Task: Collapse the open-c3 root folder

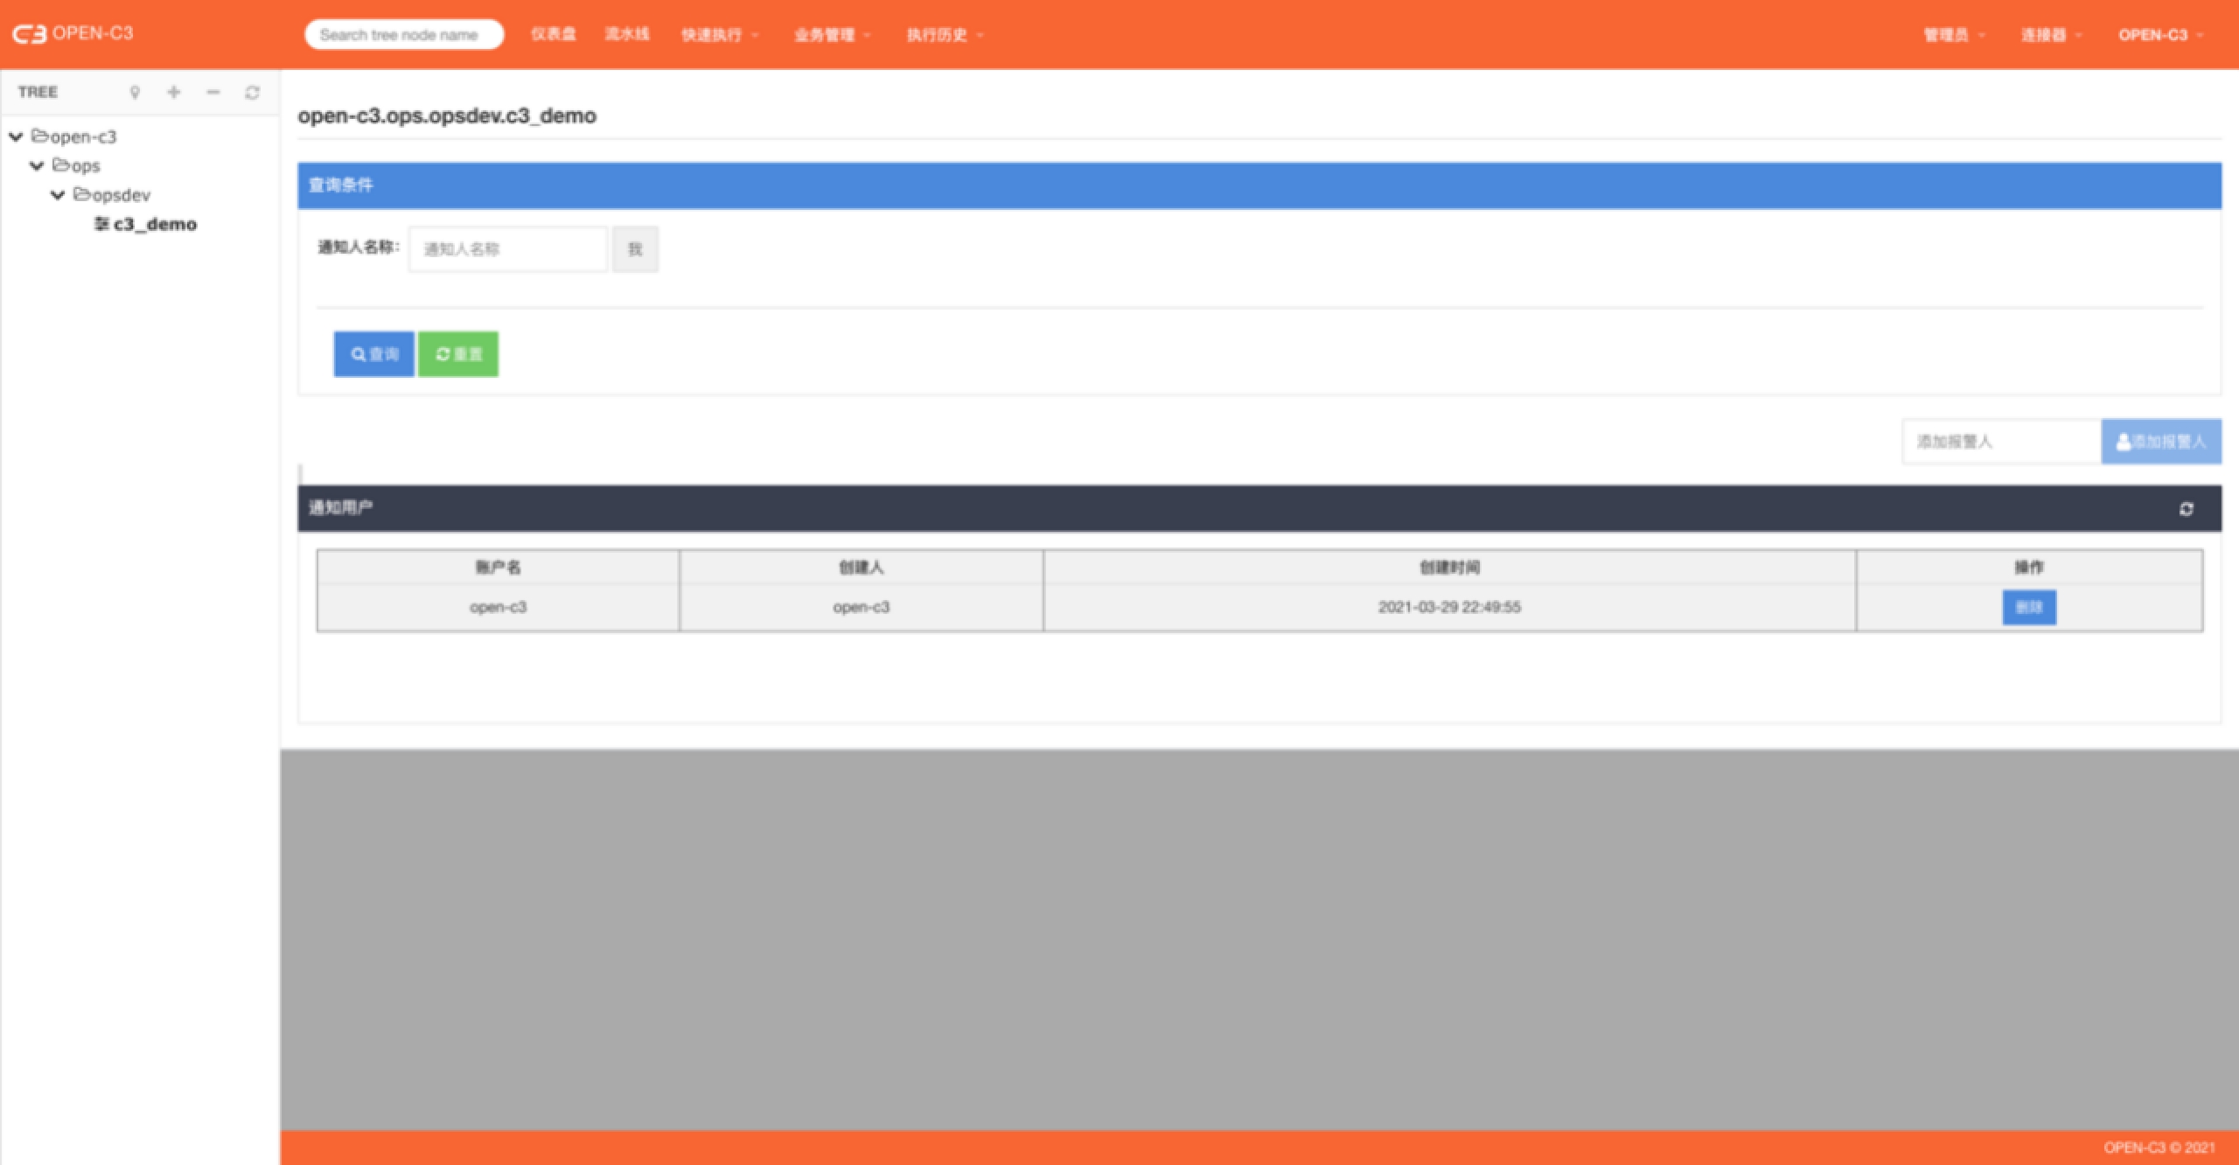Action: [x=16, y=136]
